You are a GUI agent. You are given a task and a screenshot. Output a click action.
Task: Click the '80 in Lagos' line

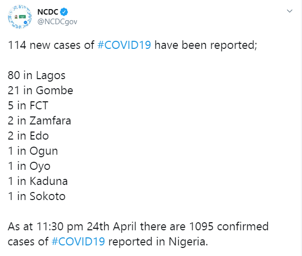tap(37, 76)
